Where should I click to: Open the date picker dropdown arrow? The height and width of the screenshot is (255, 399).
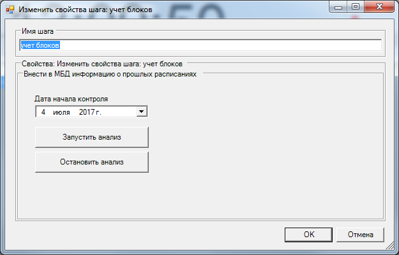[142, 112]
